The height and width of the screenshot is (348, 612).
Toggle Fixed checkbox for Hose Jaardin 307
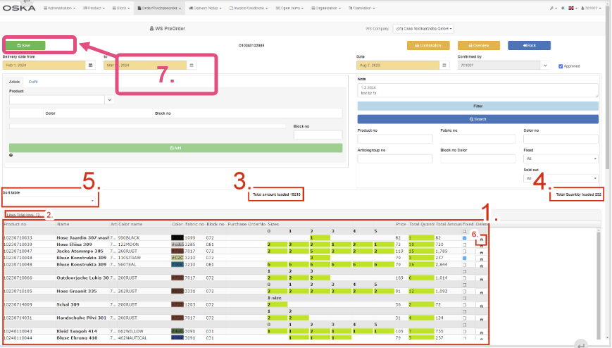tap(464, 238)
